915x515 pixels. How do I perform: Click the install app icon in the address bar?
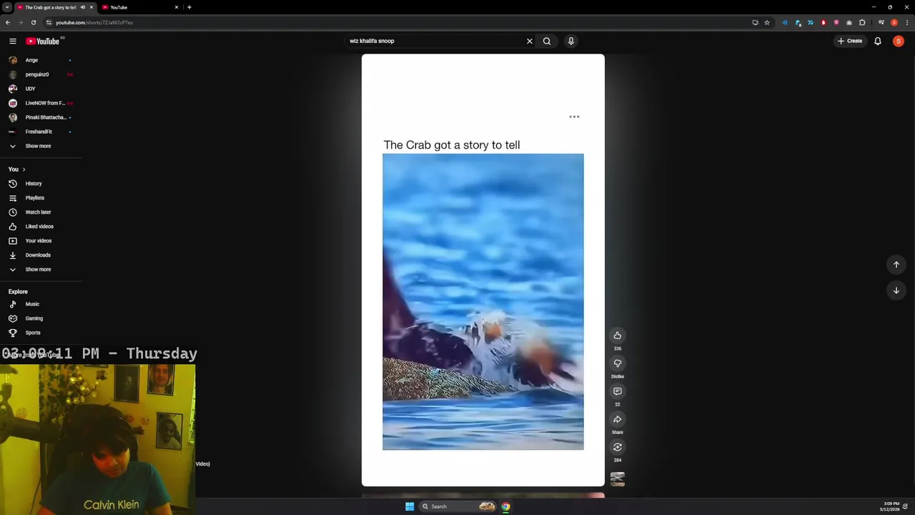coord(755,22)
